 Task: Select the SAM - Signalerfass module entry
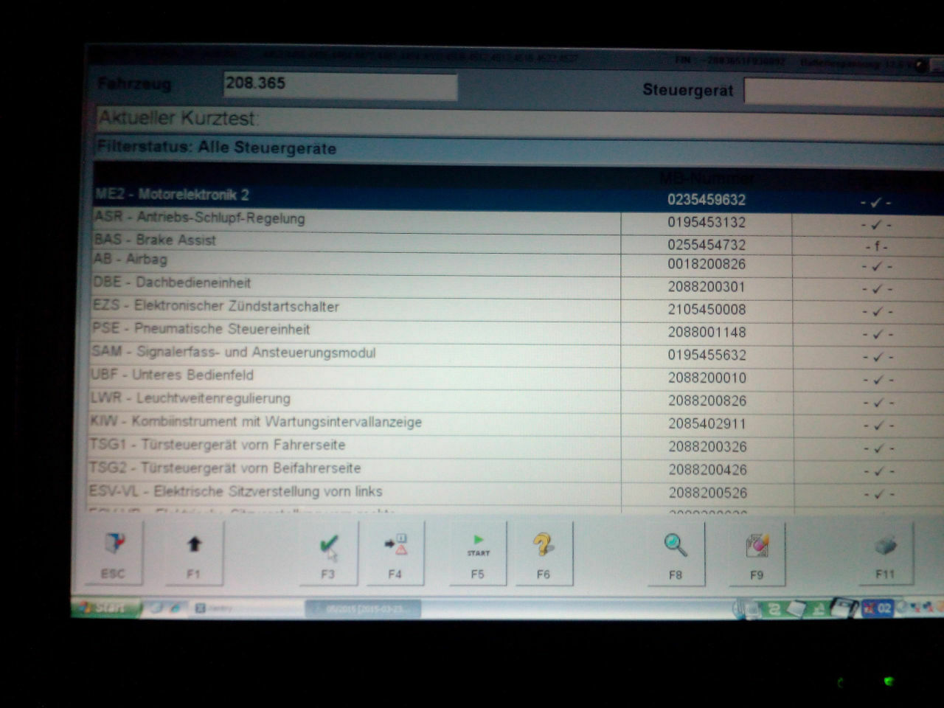(x=295, y=355)
